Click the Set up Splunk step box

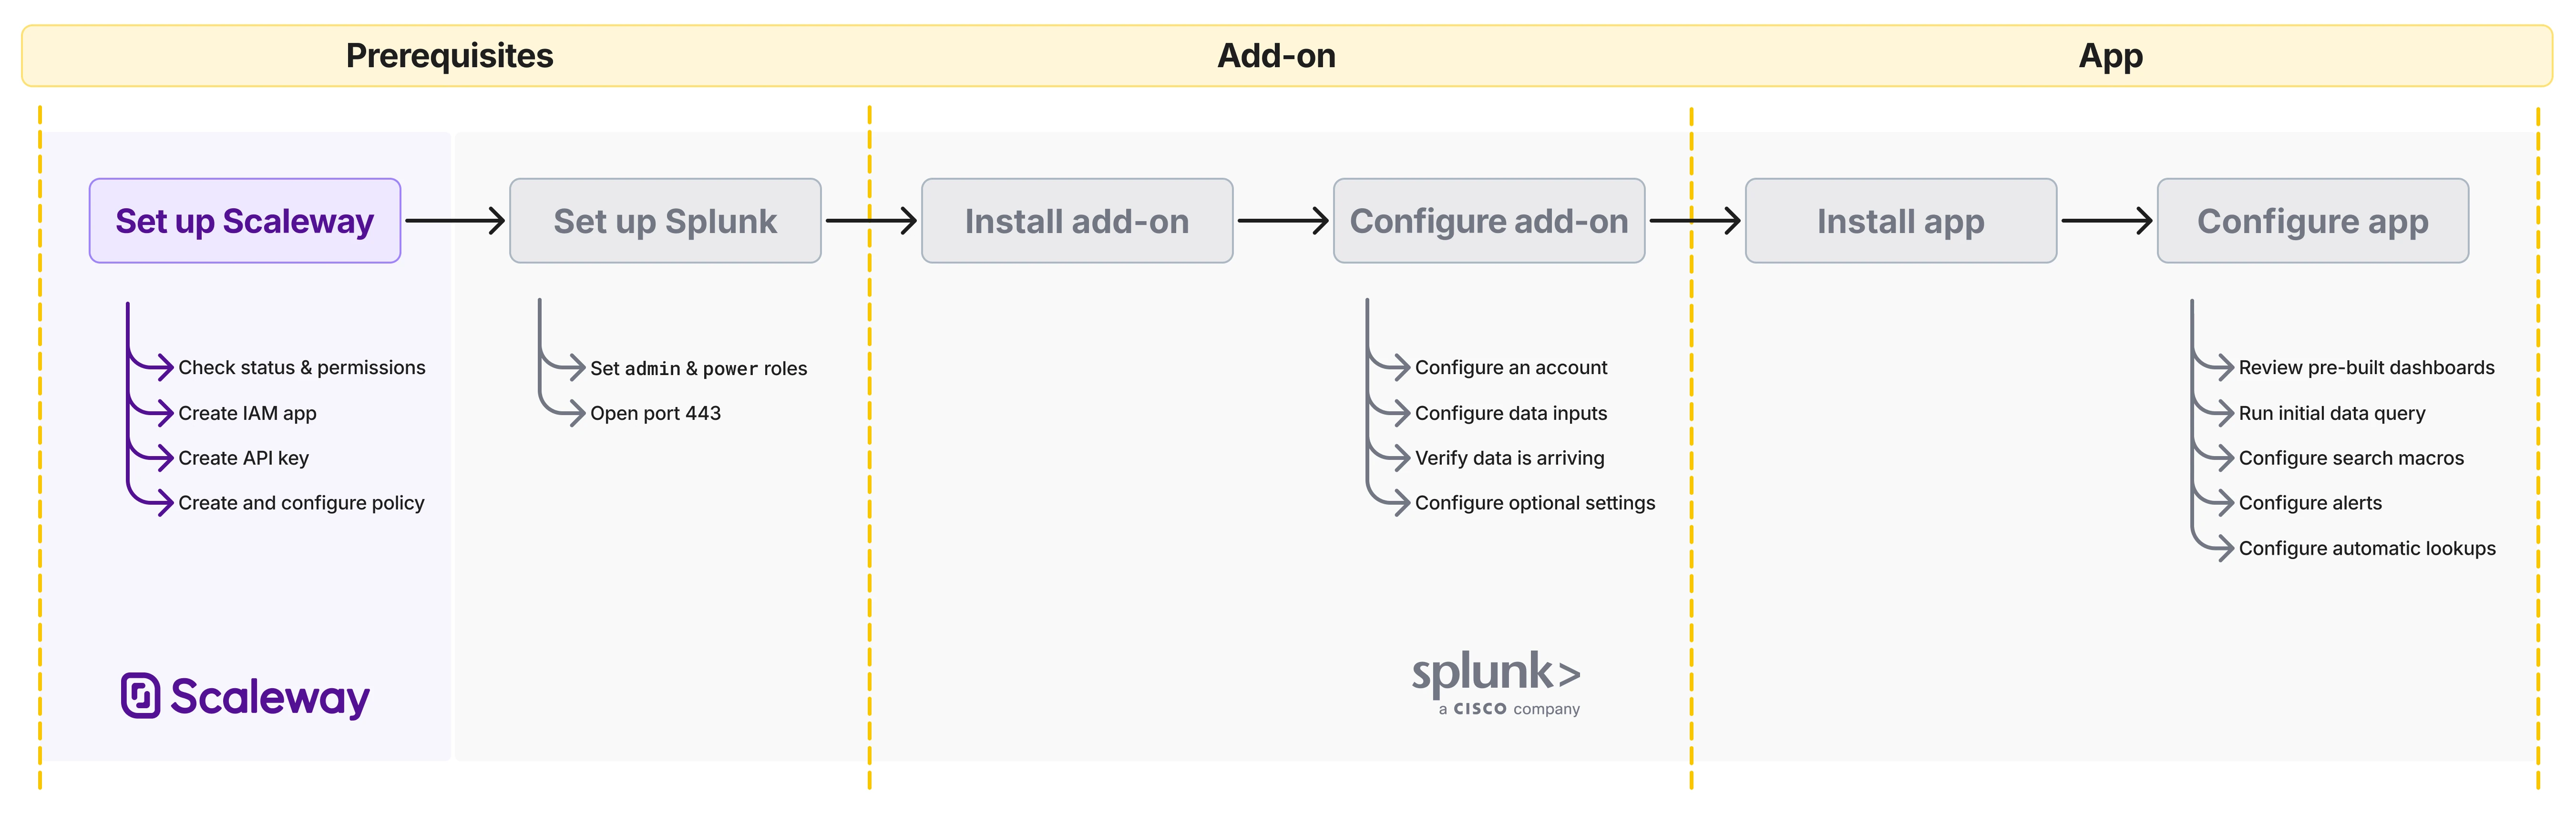(665, 221)
